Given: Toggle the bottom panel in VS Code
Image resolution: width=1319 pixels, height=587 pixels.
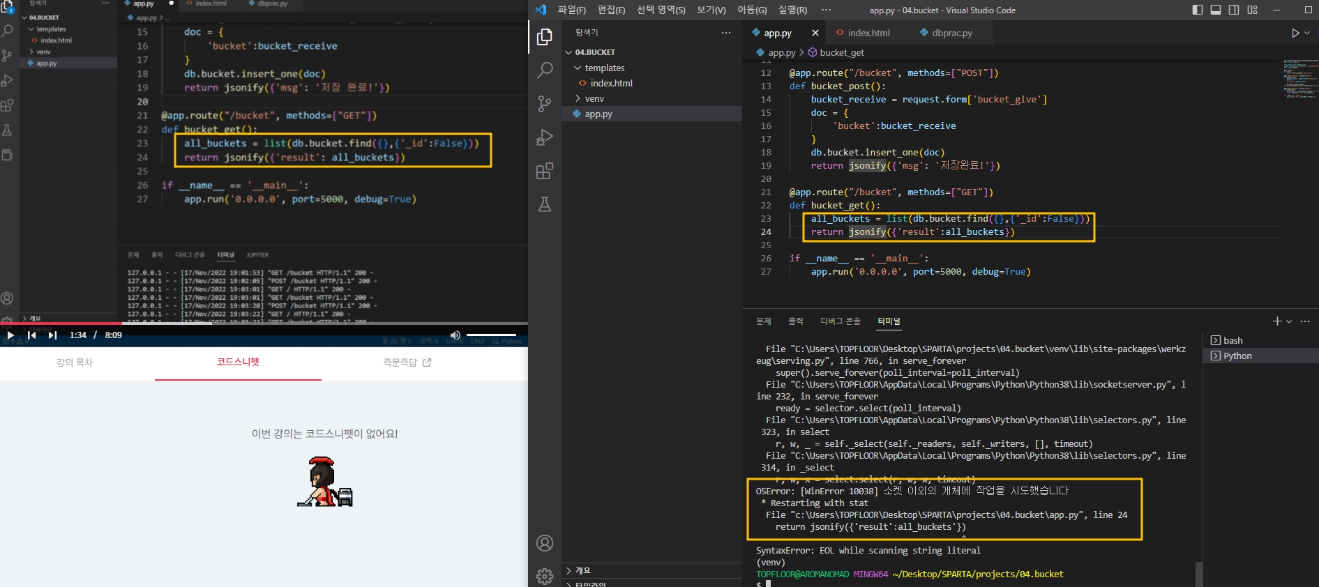Looking at the screenshot, I should 1216,10.
